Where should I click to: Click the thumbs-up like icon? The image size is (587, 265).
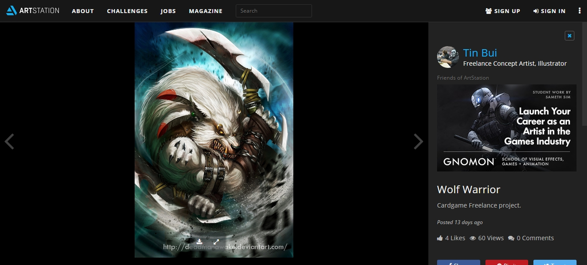pos(440,238)
